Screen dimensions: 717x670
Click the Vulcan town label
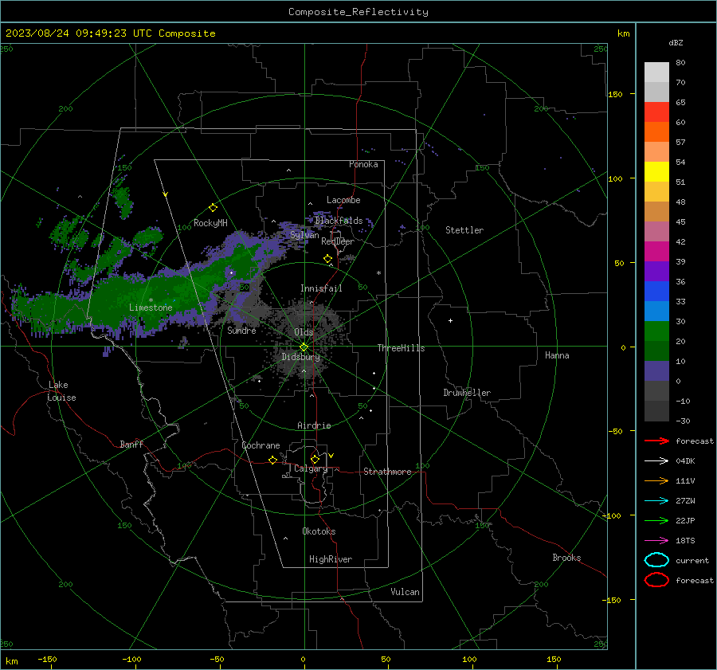pyautogui.click(x=405, y=592)
